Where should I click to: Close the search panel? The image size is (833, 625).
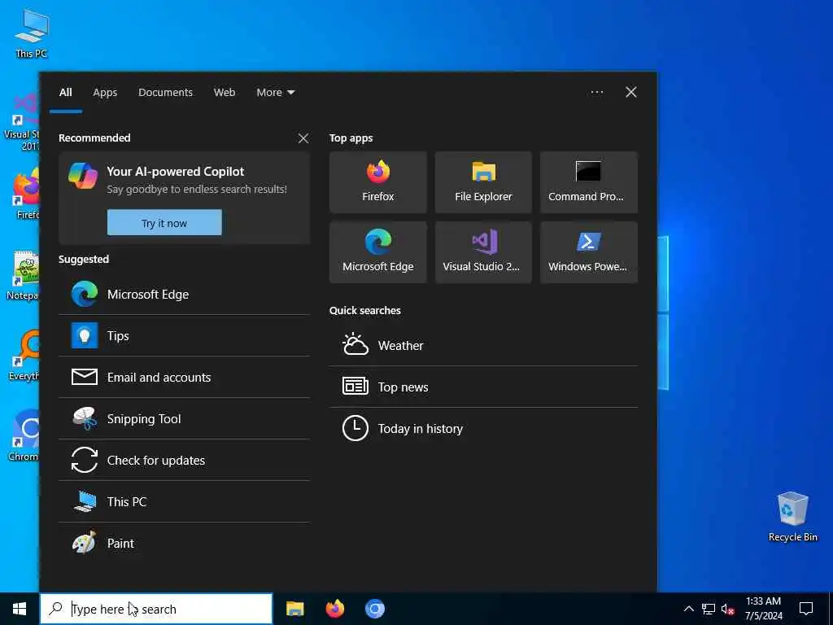coord(630,93)
